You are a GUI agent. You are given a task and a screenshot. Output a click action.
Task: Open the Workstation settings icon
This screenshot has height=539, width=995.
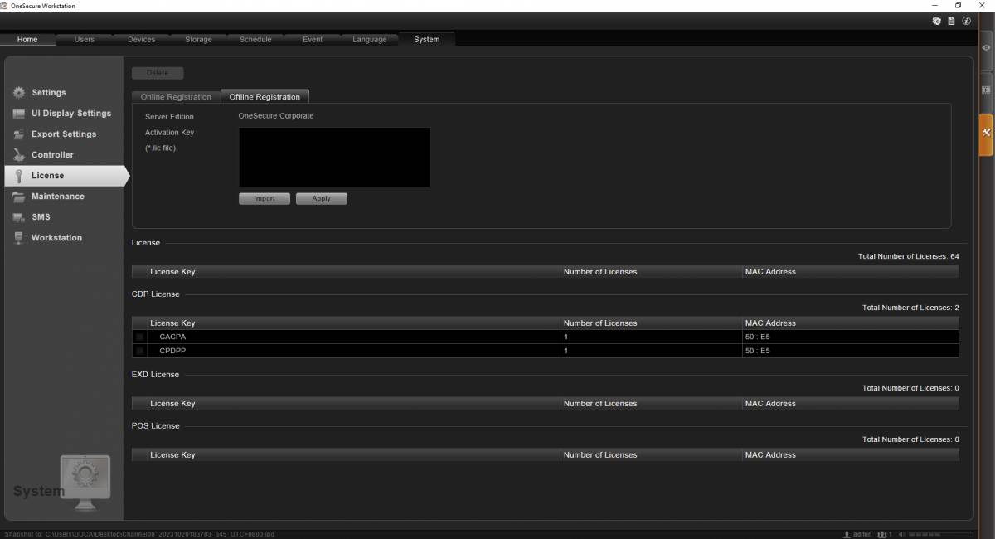tap(18, 237)
